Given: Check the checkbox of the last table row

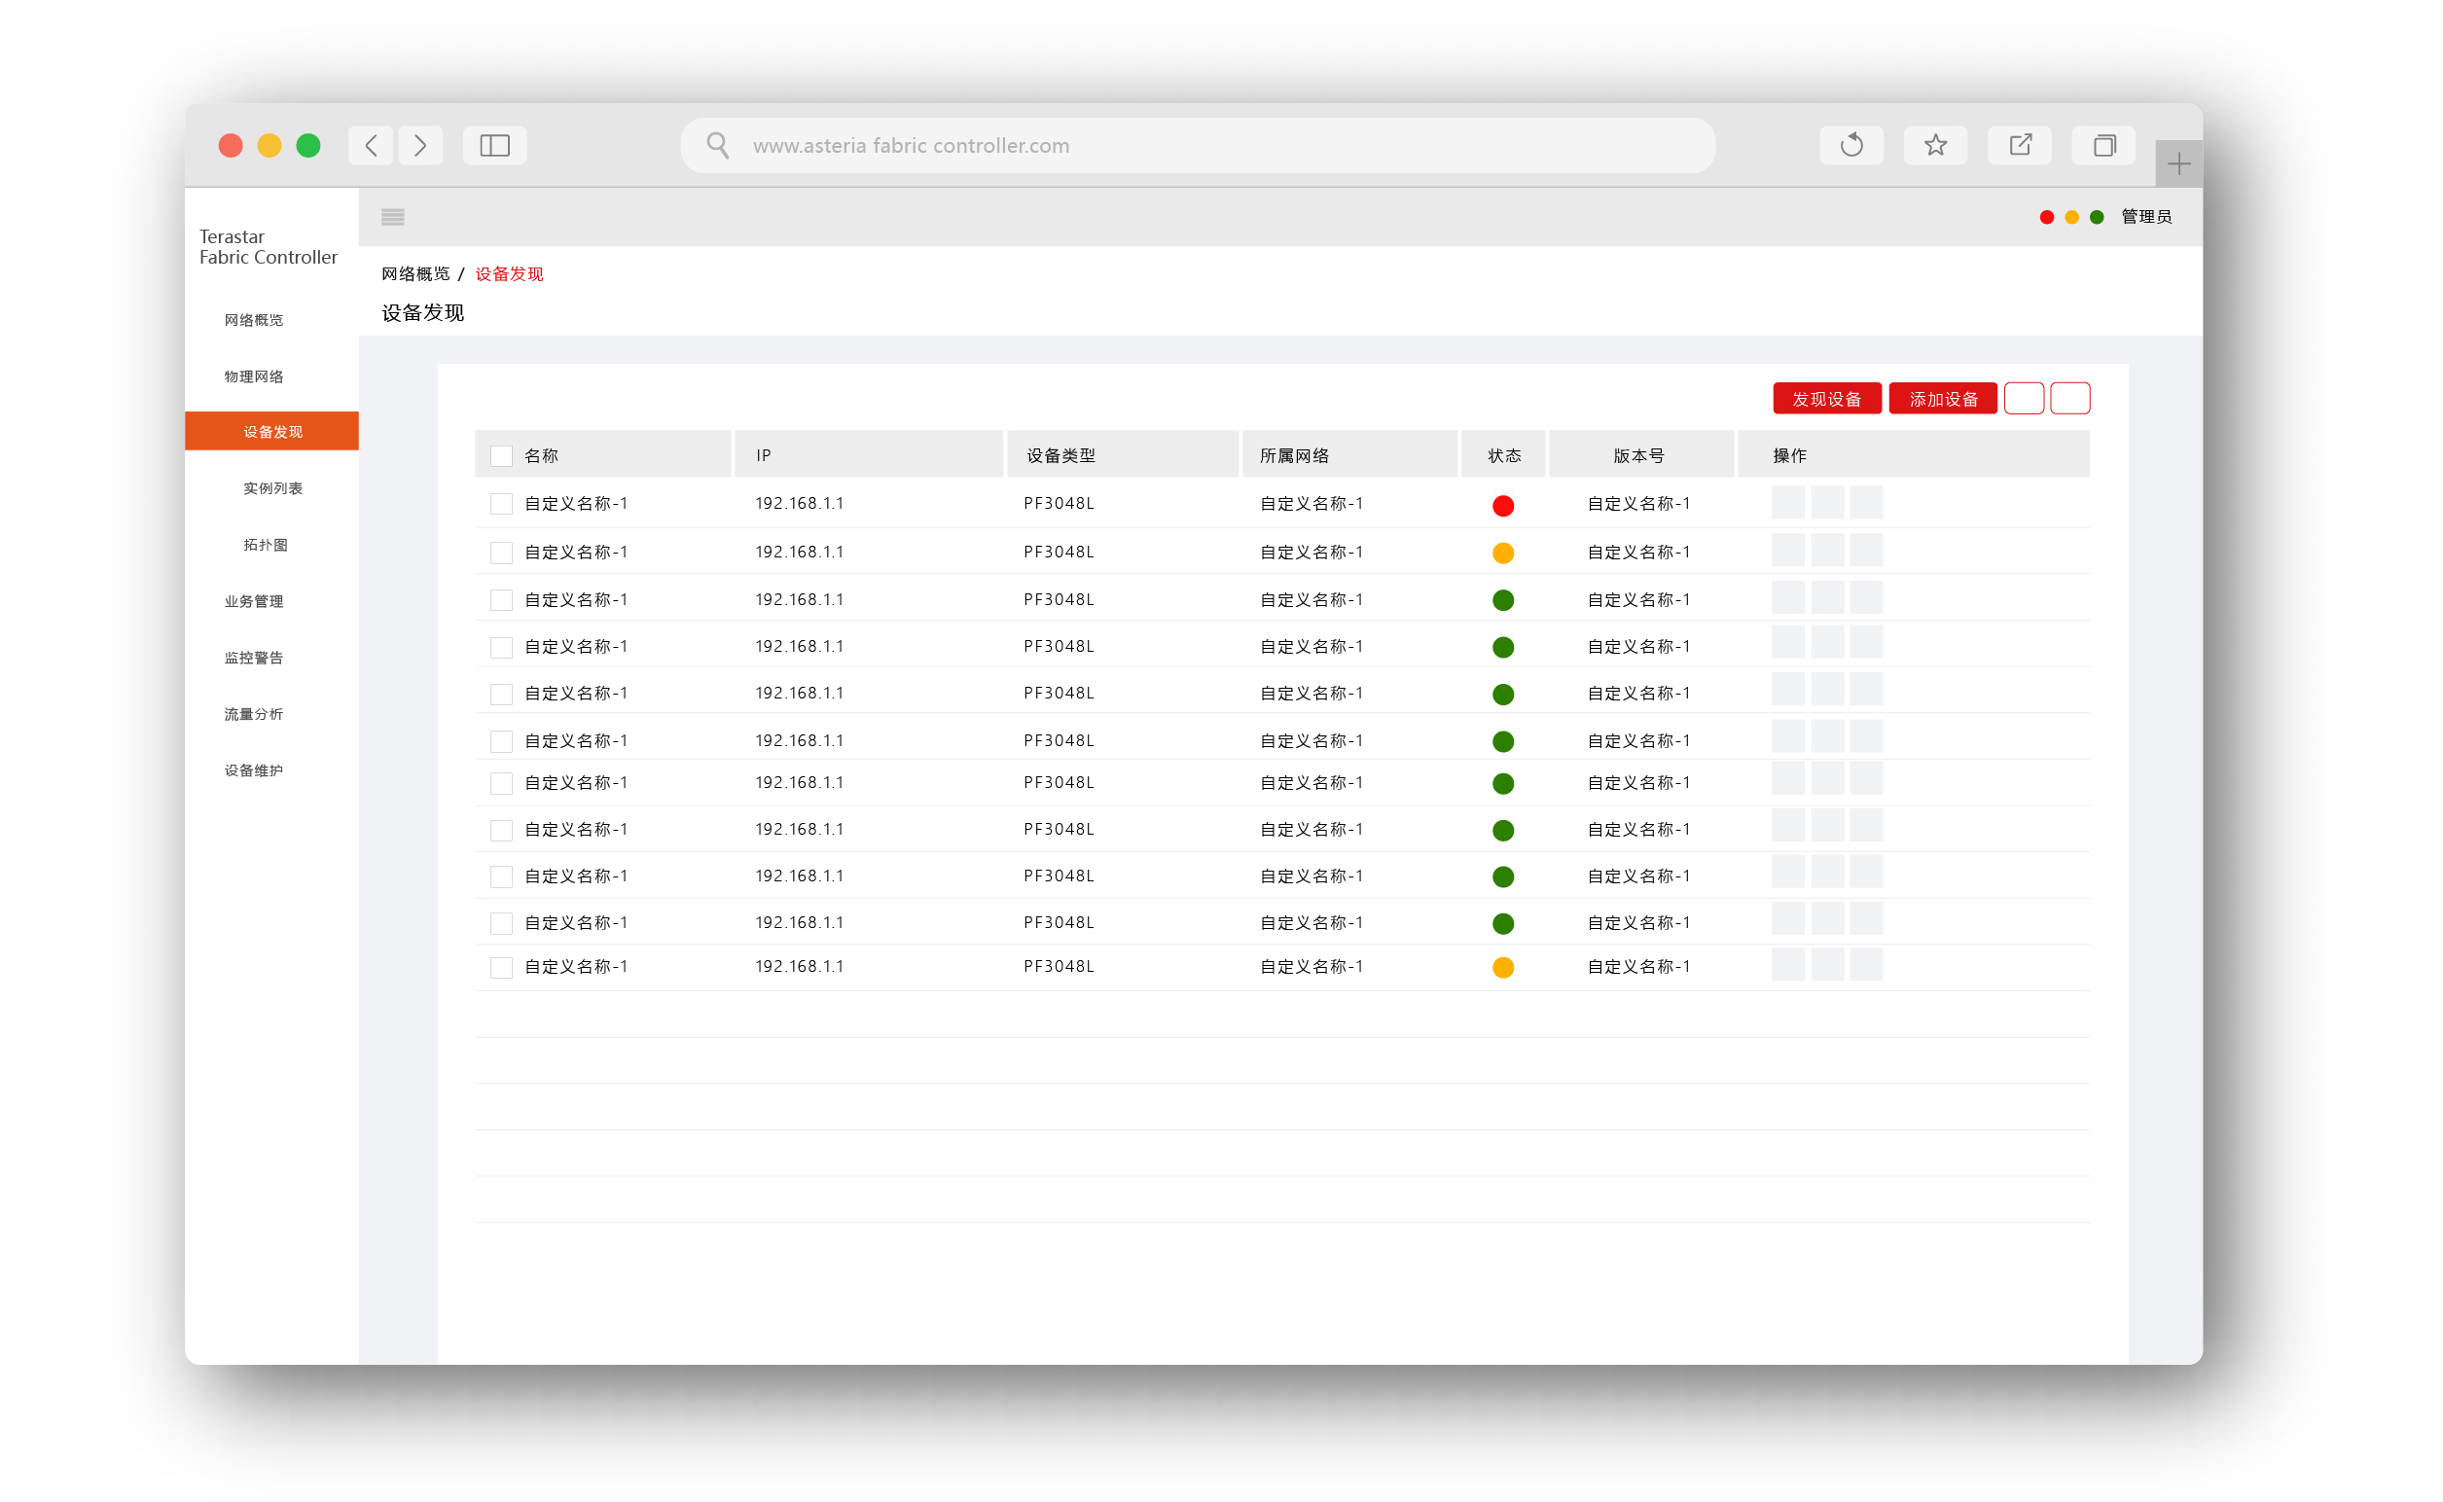Looking at the screenshot, I should tap(502, 968).
